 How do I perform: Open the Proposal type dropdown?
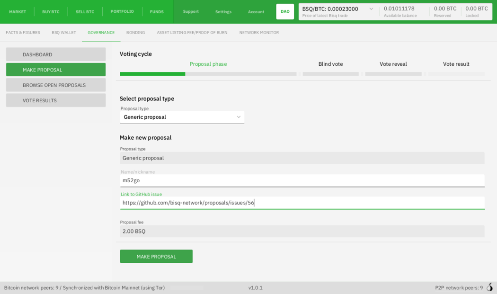[x=182, y=117]
